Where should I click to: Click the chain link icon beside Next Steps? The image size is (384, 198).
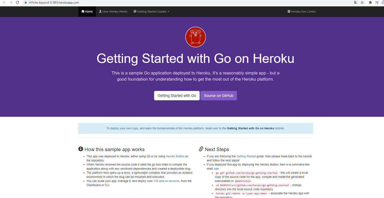tap(201, 149)
